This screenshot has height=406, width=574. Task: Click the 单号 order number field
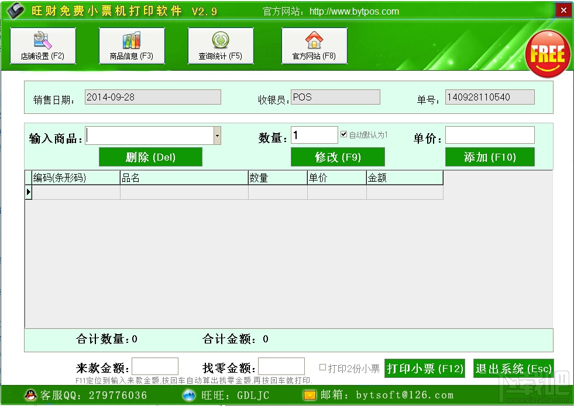click(x=490, y=97)
